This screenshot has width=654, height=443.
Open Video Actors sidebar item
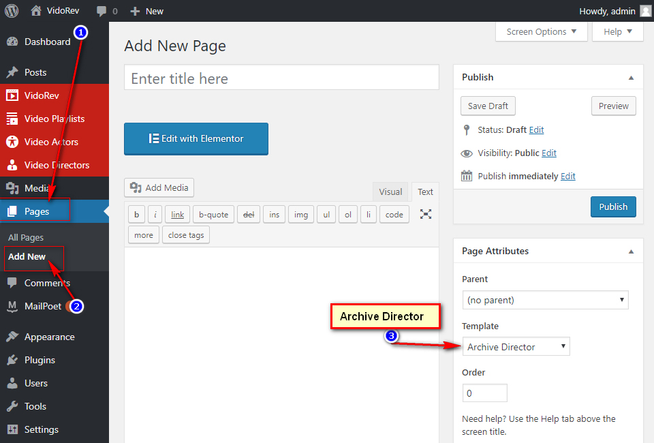pyautogui.click(x=51, y=142)
